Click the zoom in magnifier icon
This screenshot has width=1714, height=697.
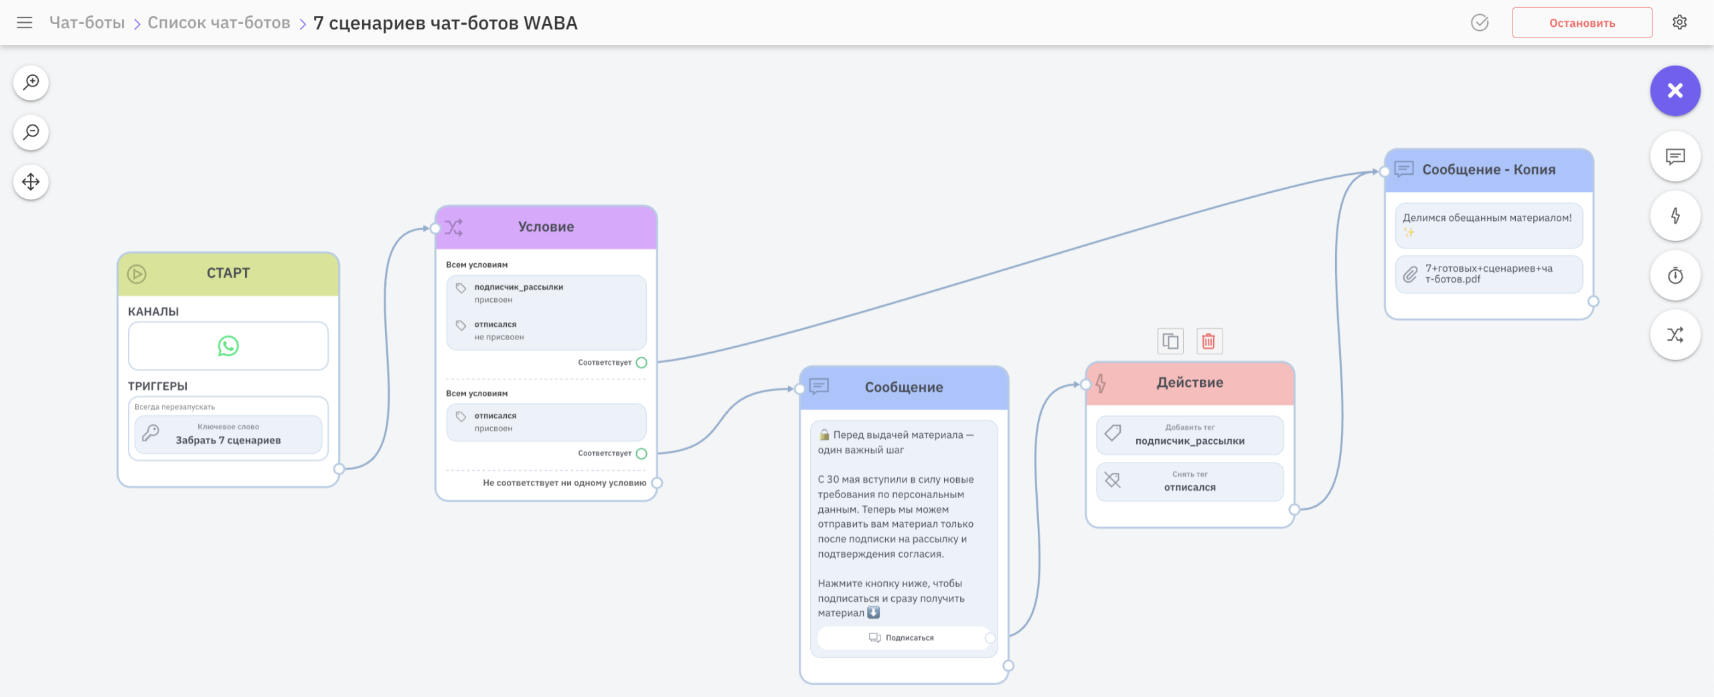(x=31, y=83)
